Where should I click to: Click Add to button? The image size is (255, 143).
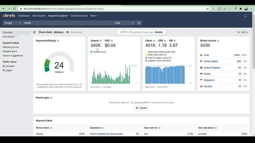pyautogui.click(x=242, y=32)
